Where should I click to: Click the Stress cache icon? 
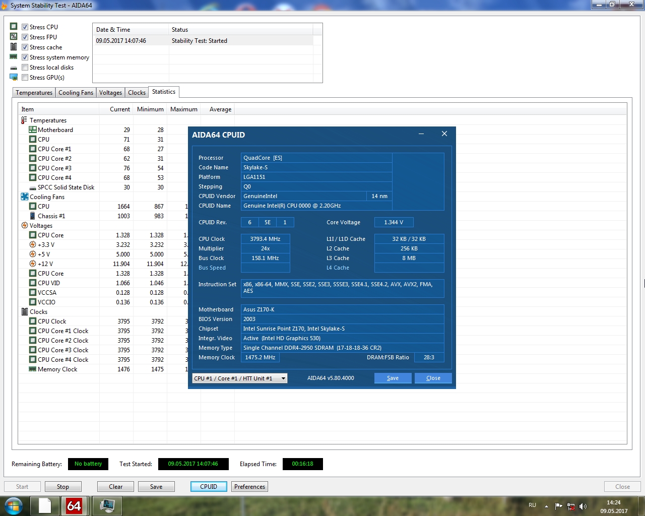[14, 47]
